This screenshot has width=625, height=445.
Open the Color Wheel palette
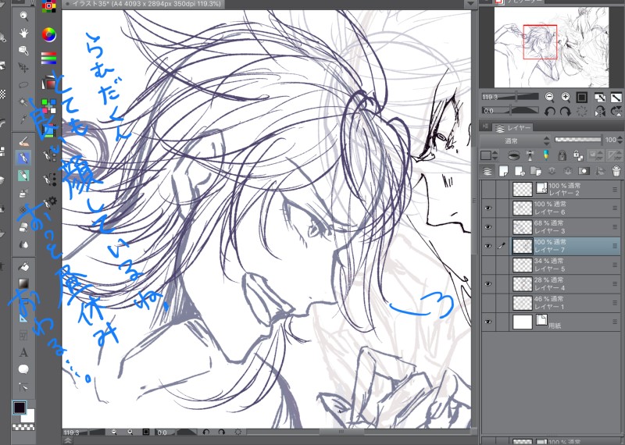[49, 34]
